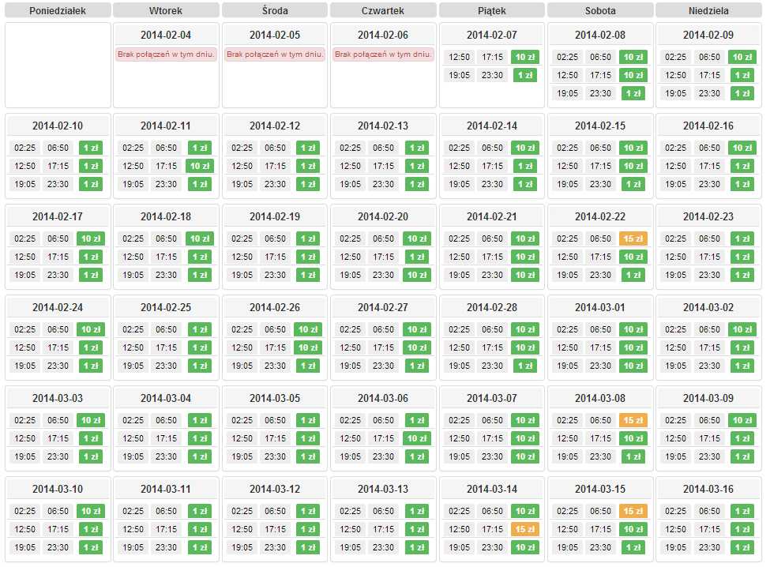Click the no-connections notice under 2014-02-06
Viewport: 770px width, 567px height.
pyautogui.click(x=383, y=54)
